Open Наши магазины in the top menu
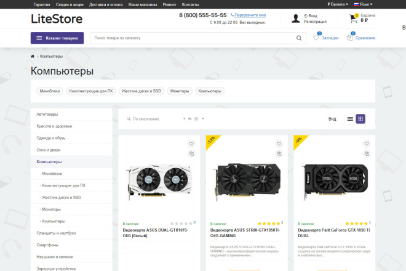This screenshot has width=406, height=271. [143, 5]
